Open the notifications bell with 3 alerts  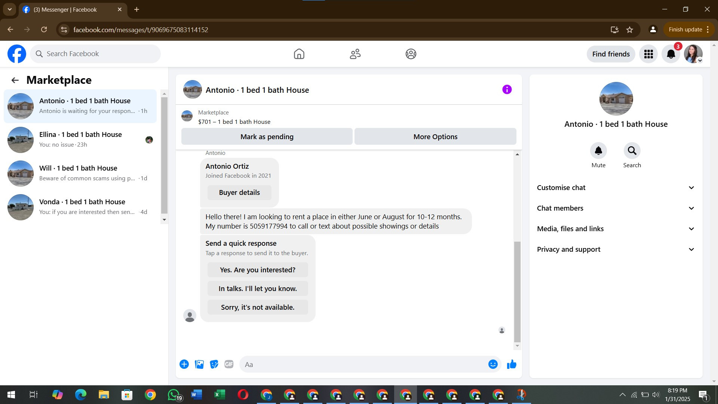coord(671,54)
